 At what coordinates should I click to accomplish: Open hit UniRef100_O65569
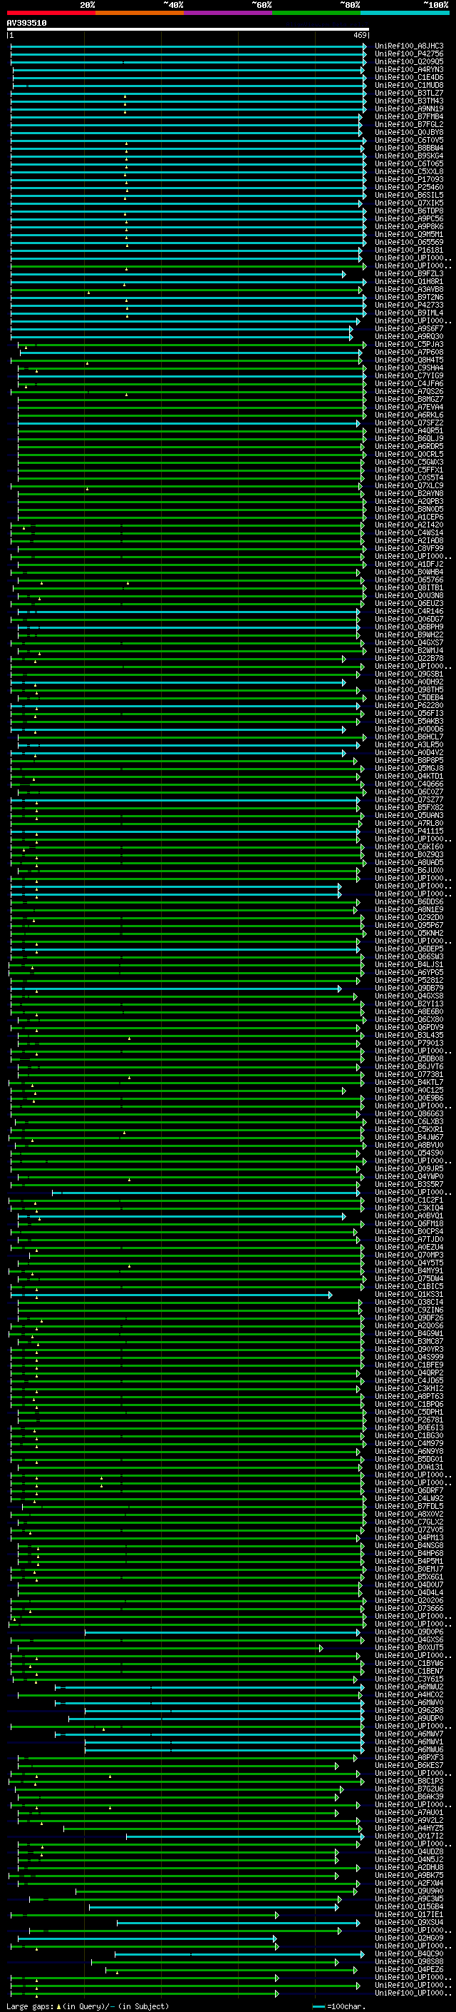click(x=409, y=242)
